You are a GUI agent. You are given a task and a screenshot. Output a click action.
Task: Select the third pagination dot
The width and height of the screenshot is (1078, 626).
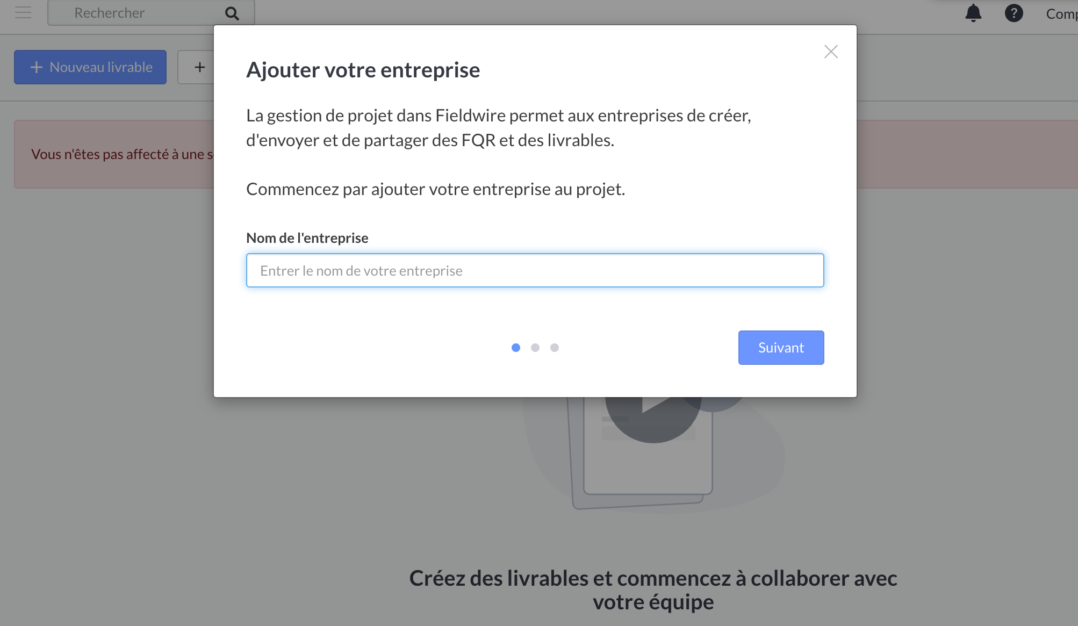(x=555, y=348)
